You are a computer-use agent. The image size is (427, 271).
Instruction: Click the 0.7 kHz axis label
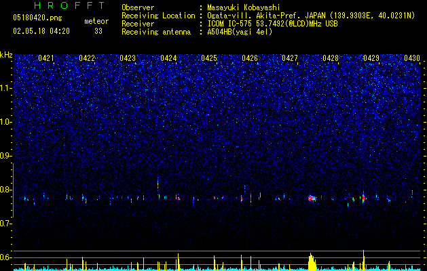pos(5,224)
